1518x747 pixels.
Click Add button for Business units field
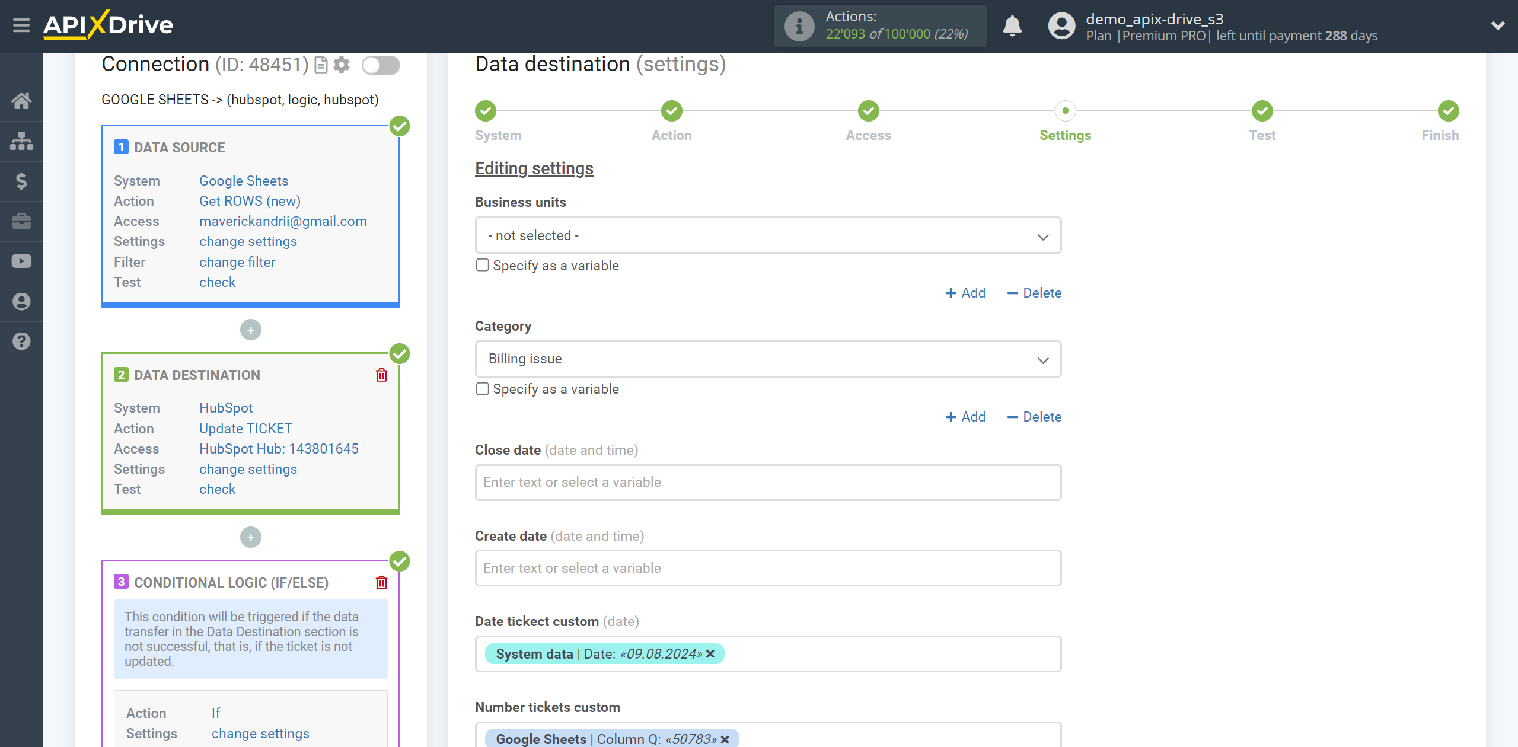click(x=966, y=293)
